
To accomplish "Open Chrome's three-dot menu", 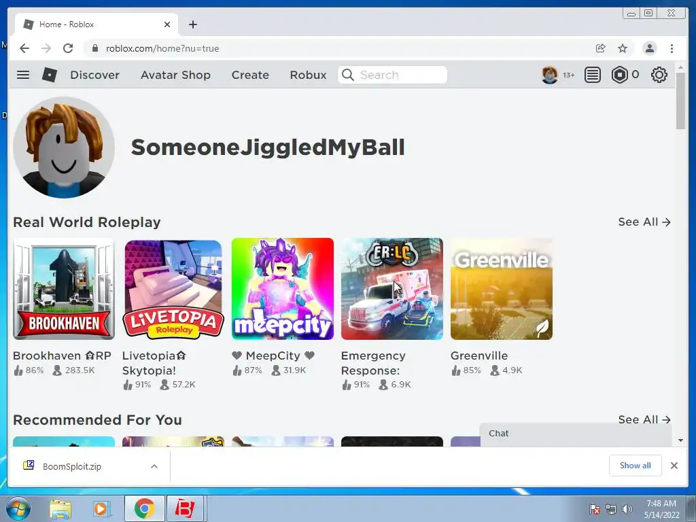I will 672,48.
